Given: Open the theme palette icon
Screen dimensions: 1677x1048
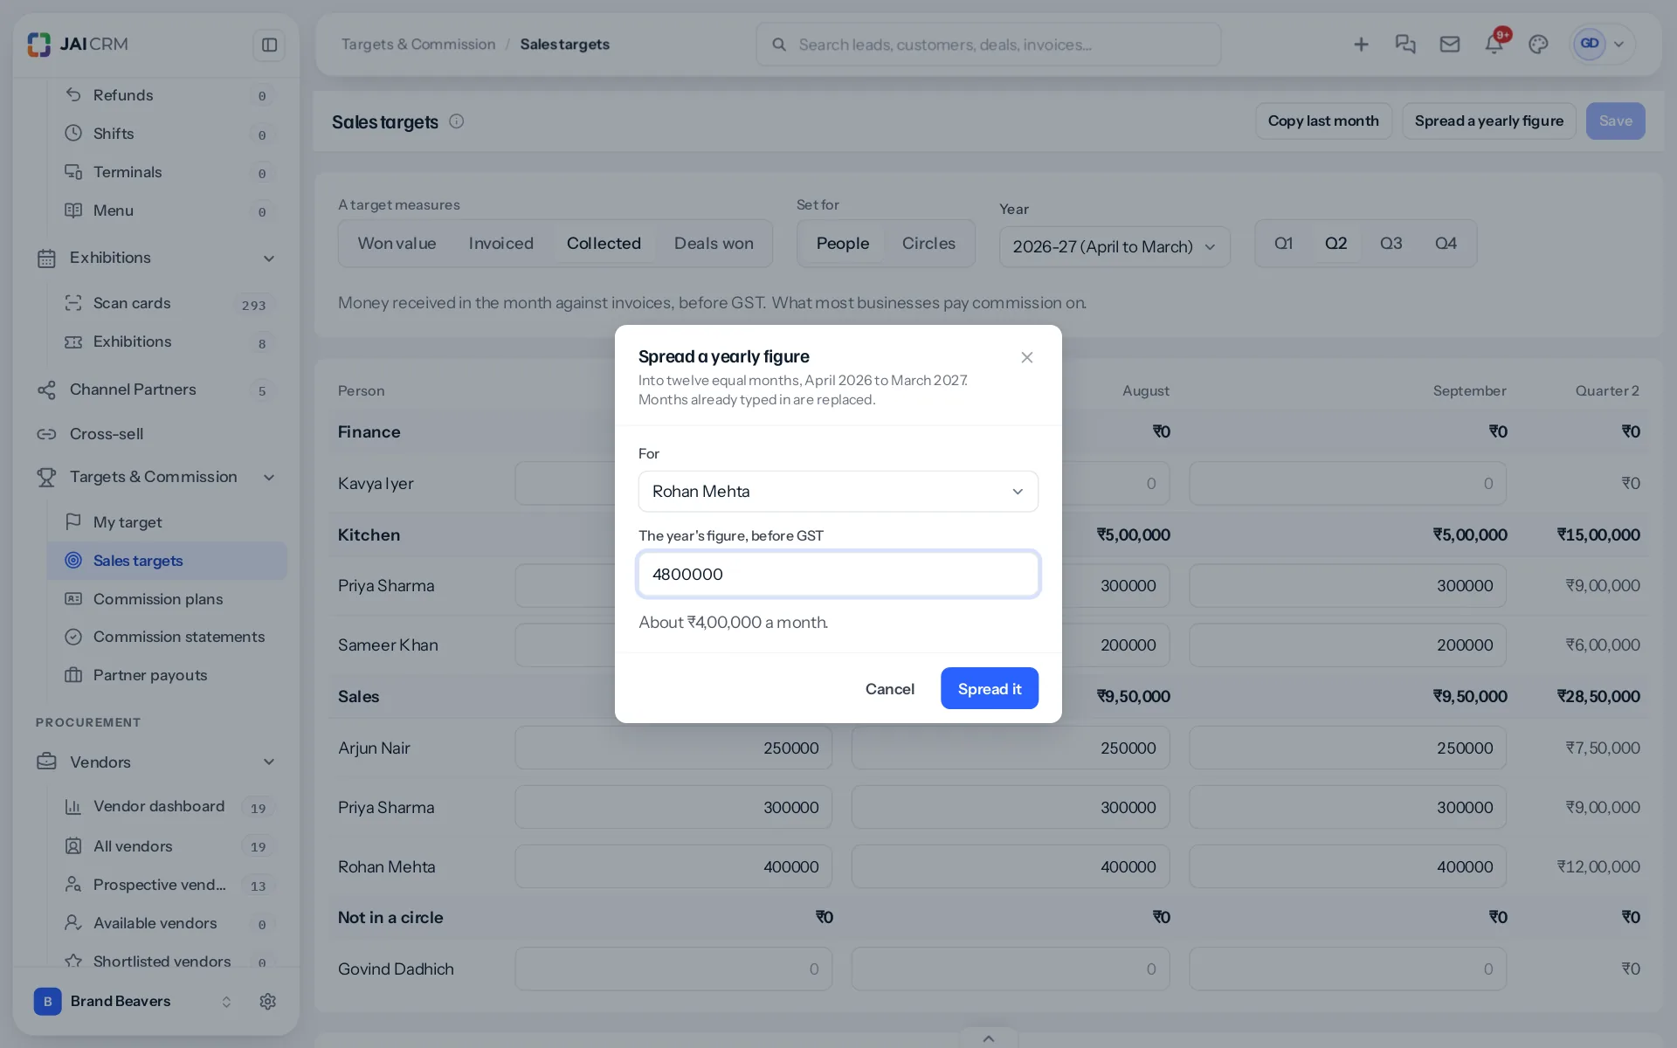Looking at the screenshot, I should (x=1539, y=45).
